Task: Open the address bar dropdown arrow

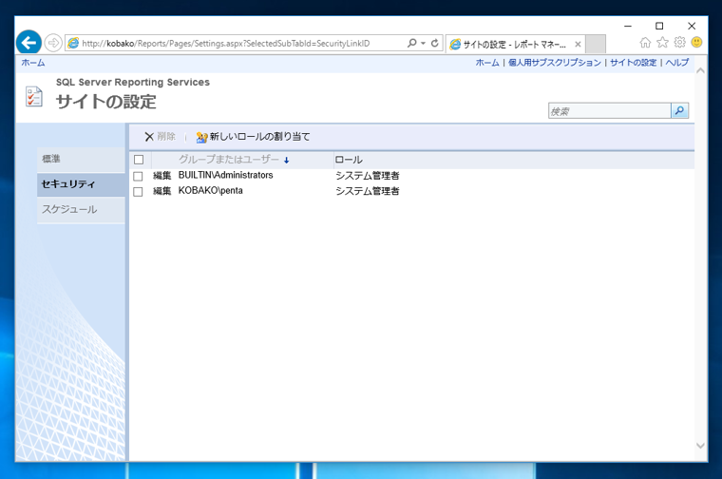Action: [423, 44]
